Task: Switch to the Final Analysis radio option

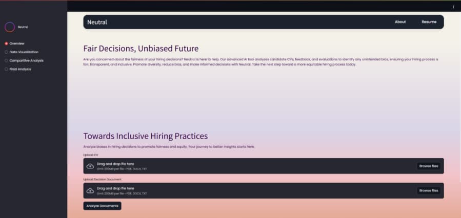Action: click(x=6, y=69)
